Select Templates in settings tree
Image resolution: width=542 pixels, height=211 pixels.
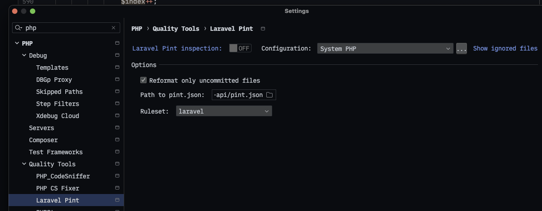click(x=52, y=68)
